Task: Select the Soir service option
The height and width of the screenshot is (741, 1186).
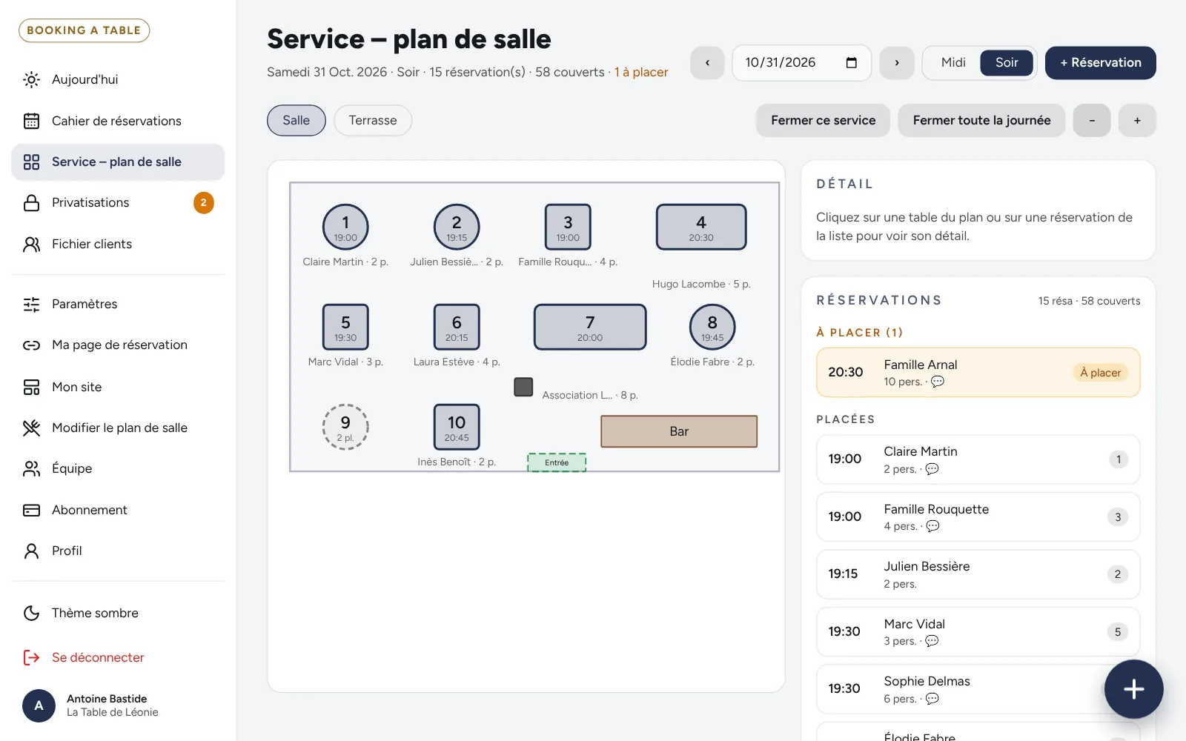Action: coord(1007,62)
